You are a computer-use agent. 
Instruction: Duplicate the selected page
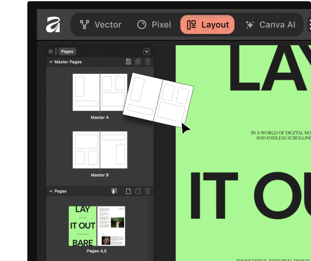(x=138, y=191)
